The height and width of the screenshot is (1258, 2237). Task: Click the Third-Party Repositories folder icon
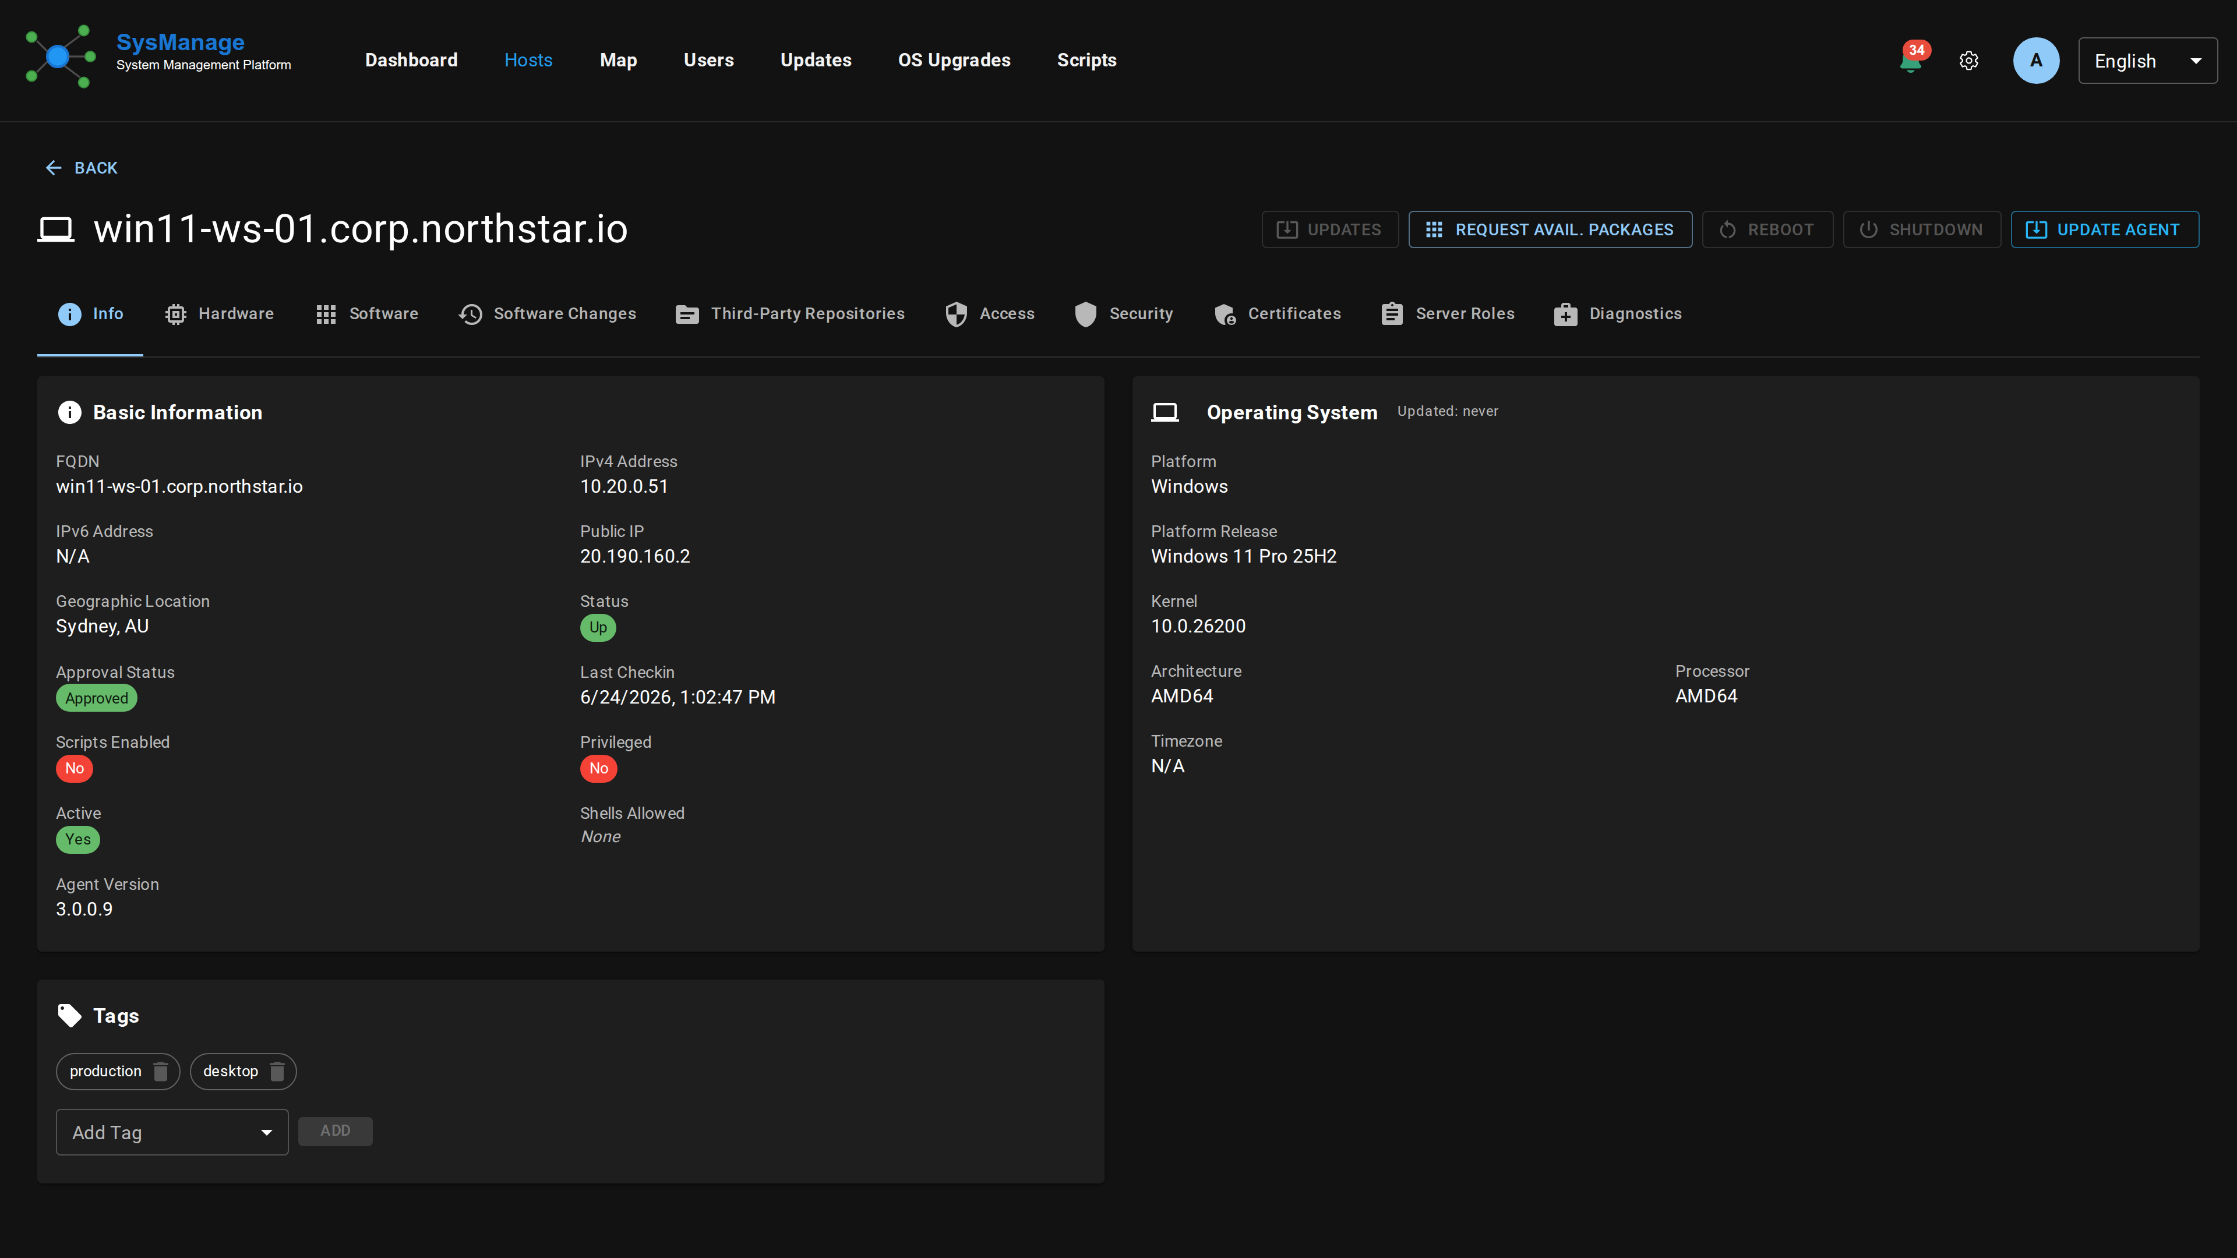coord(687,314)
